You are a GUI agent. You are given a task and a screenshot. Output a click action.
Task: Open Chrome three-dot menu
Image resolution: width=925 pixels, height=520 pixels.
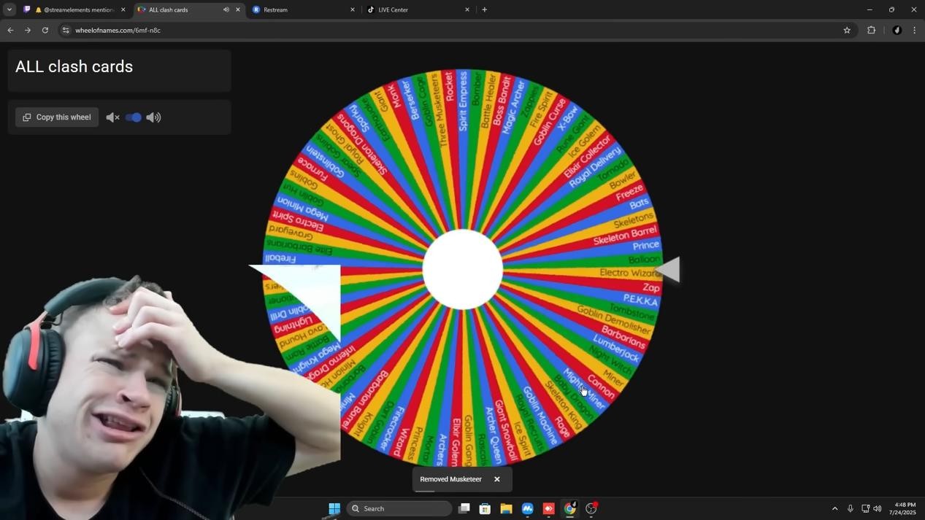tap(914, 30)
